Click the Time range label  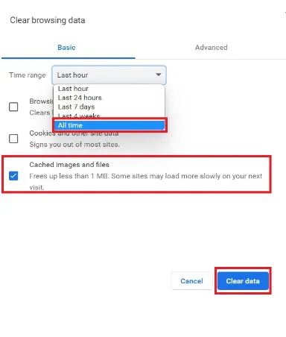point(28,75)
